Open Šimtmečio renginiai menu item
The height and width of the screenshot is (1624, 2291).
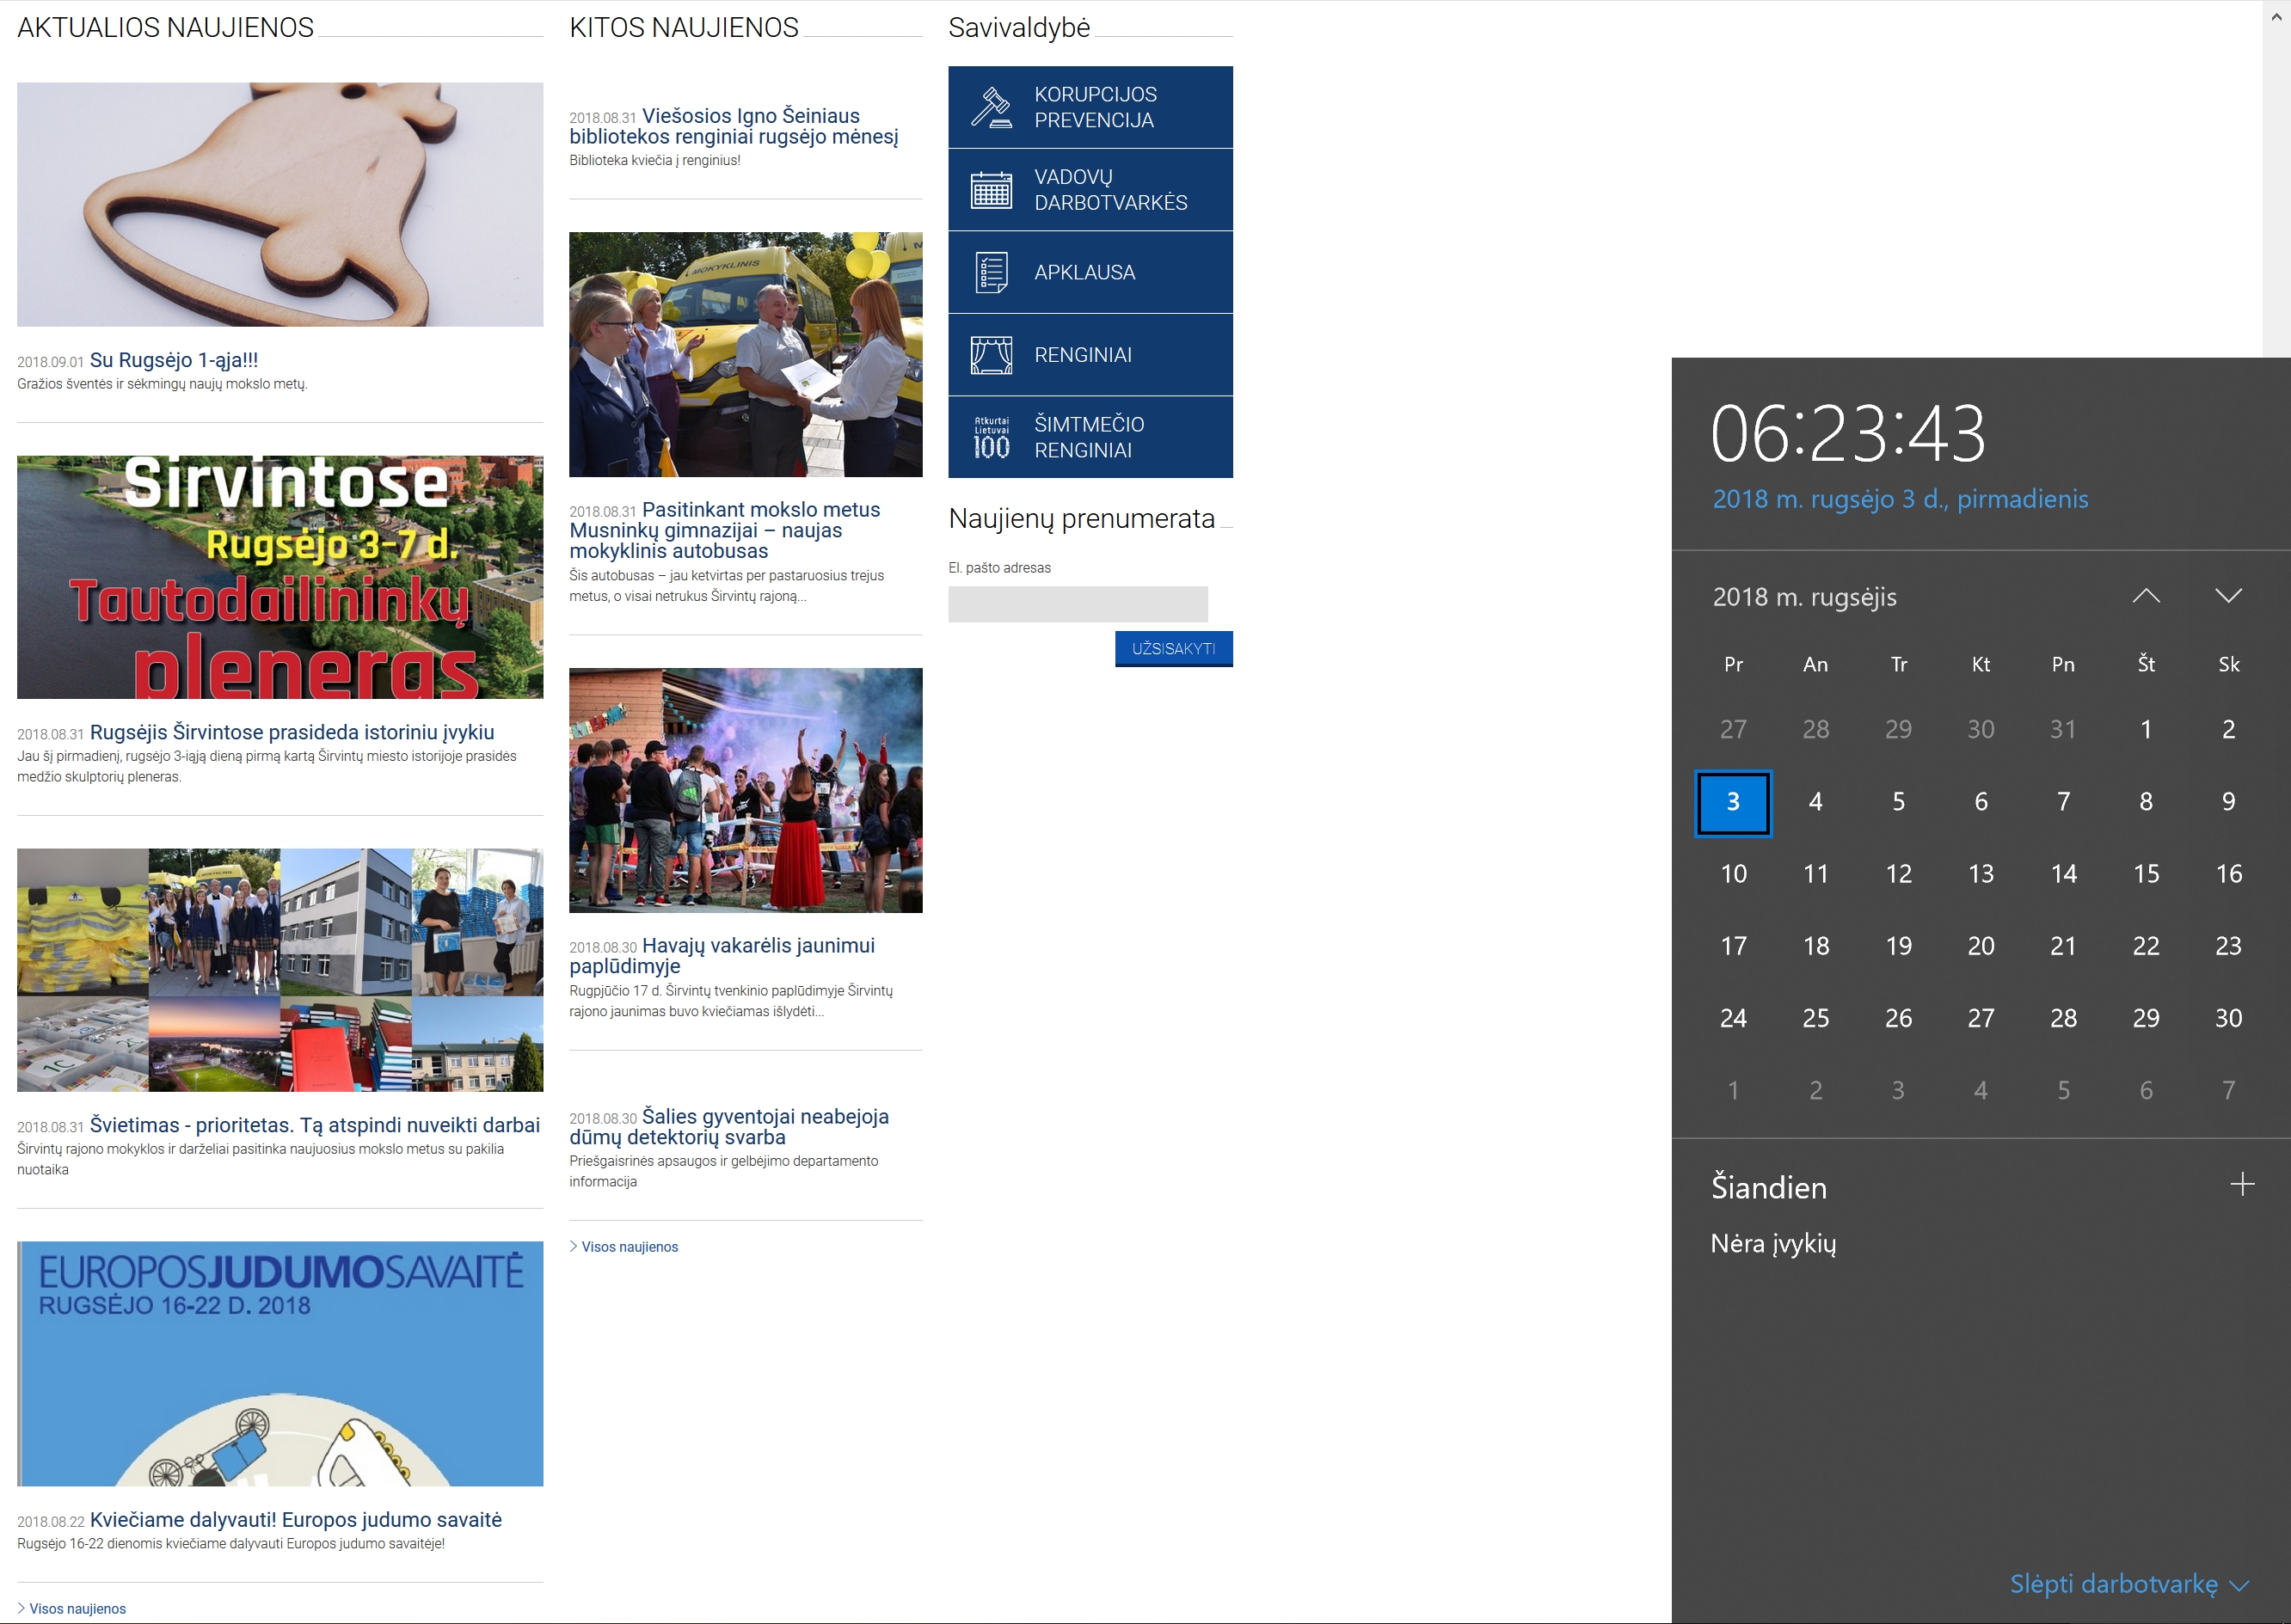click(x=1090, y=437)
